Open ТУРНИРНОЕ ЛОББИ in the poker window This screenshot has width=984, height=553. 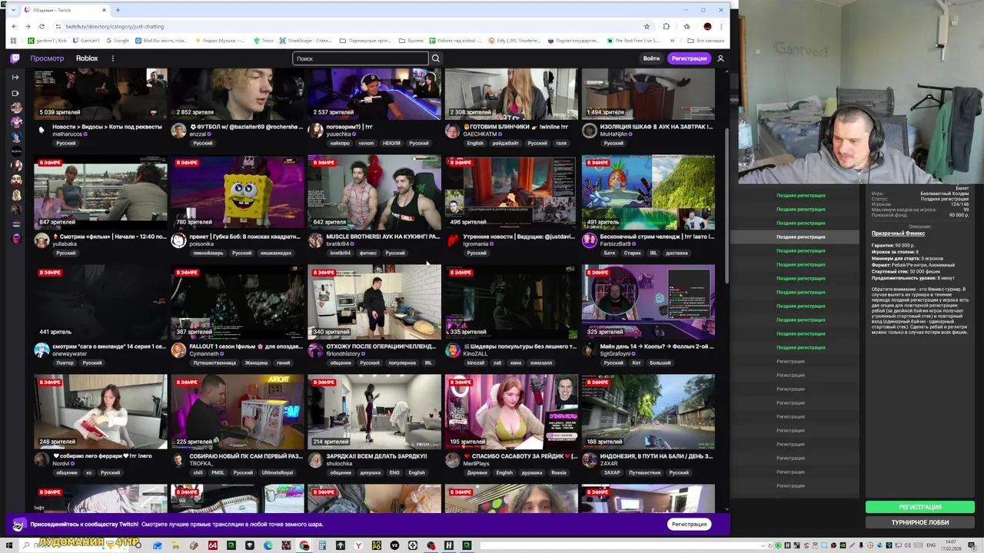(920, 522)
